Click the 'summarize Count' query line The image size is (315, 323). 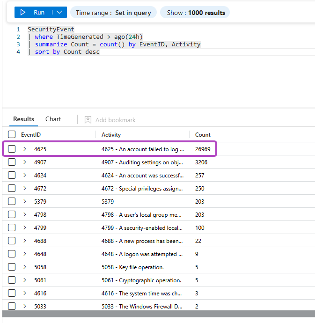pos(114,44)
